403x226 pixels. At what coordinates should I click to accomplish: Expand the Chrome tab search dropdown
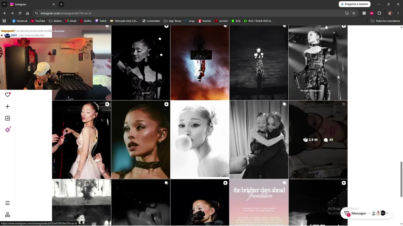point(4,4)
